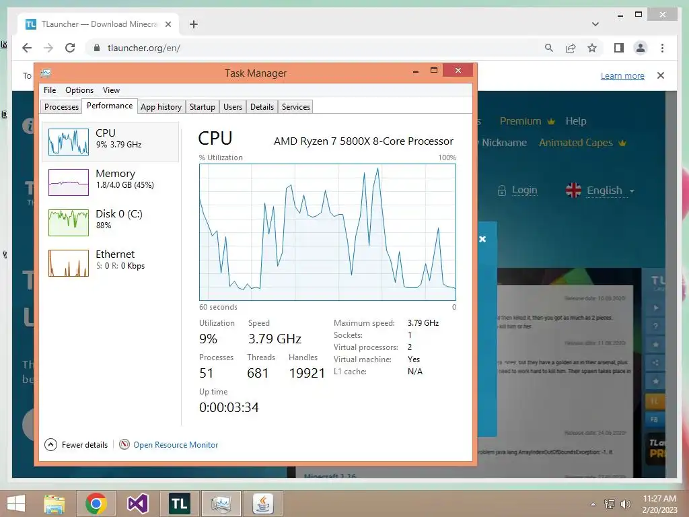Image resolution: width=689 pixels, height=517 pixels.
Task: Open the Chrome profile avatar
Action: (641, 48)
